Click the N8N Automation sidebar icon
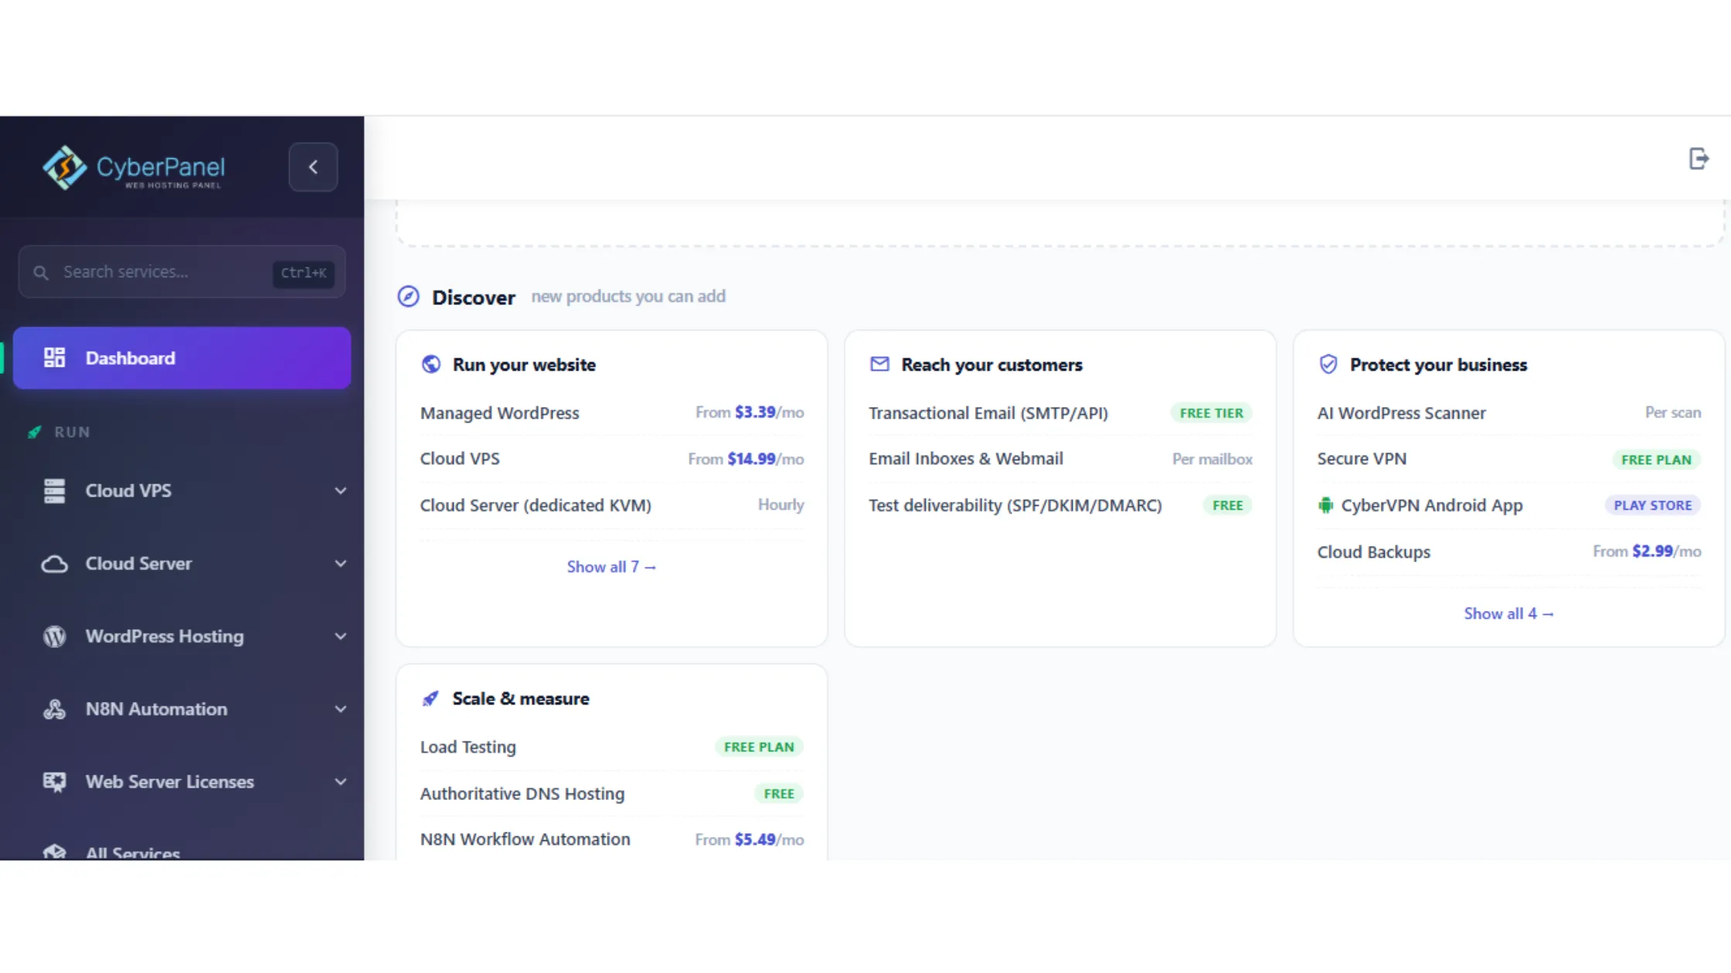This screenshot has width=1731, height=973. click(54, 709)
